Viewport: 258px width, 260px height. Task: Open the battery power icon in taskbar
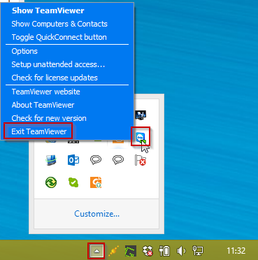point(164,251)
